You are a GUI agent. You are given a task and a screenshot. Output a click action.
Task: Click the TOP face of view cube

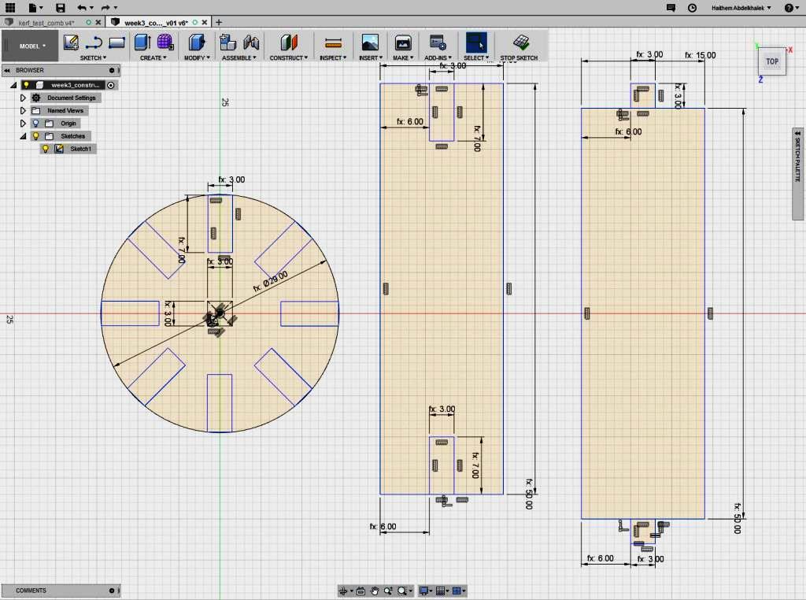[772, 61]
